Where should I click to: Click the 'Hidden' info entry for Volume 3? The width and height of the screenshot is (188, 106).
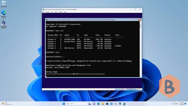coord(118,46)
